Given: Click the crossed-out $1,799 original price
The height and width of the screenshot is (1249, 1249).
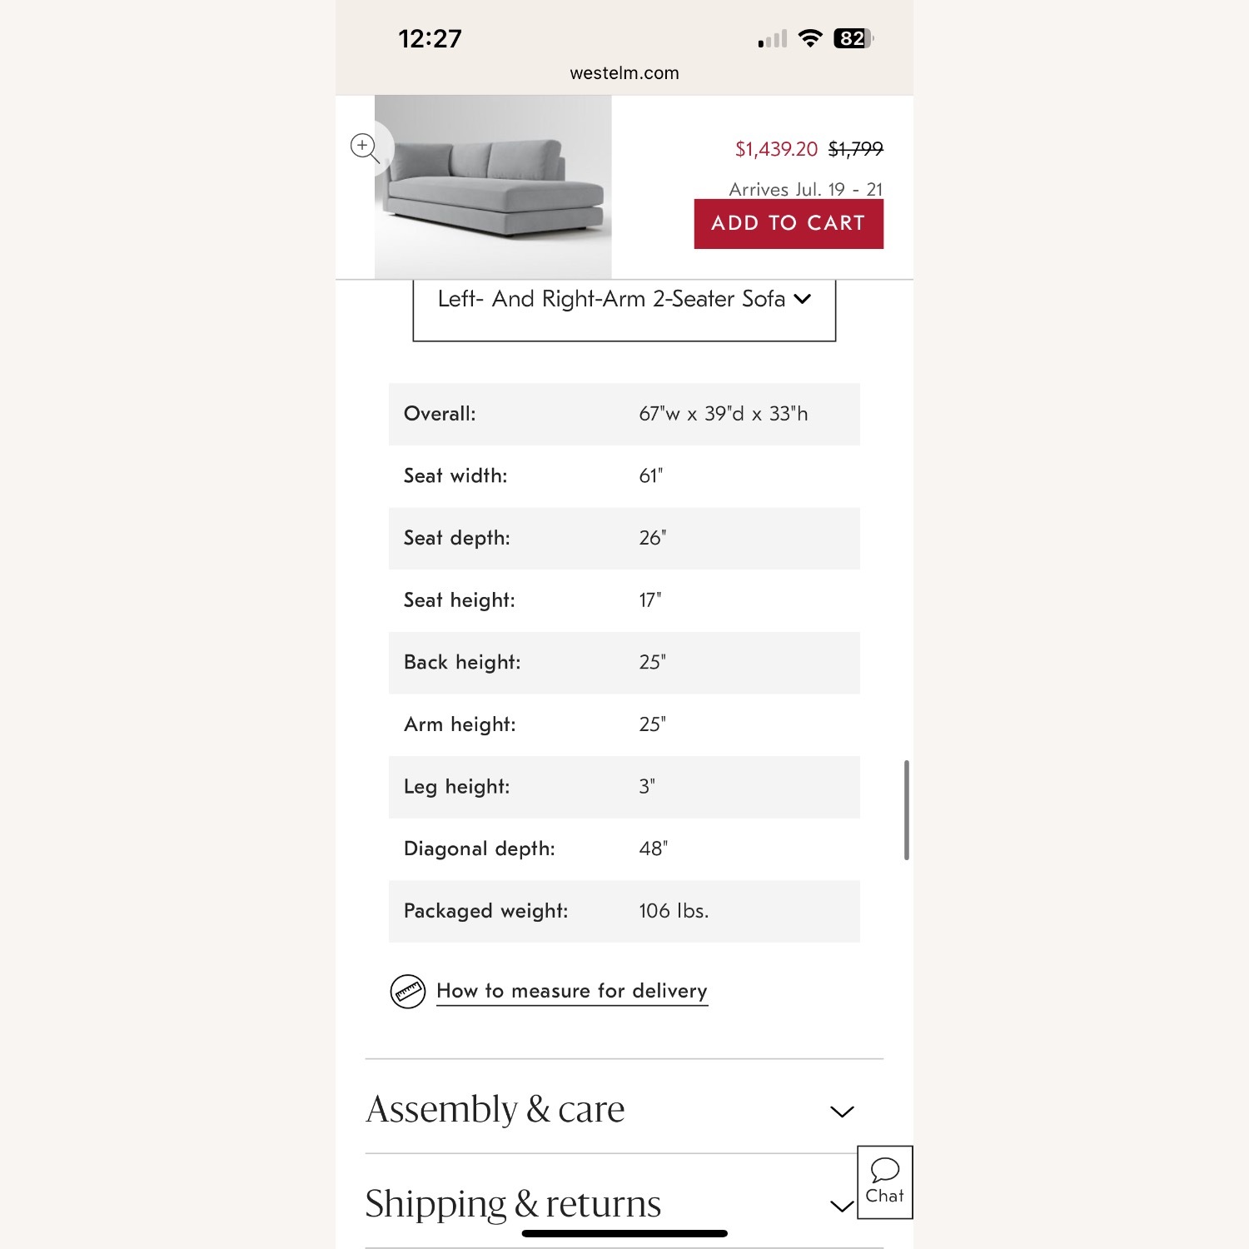Looking at the screenshot, I should 855,149.
